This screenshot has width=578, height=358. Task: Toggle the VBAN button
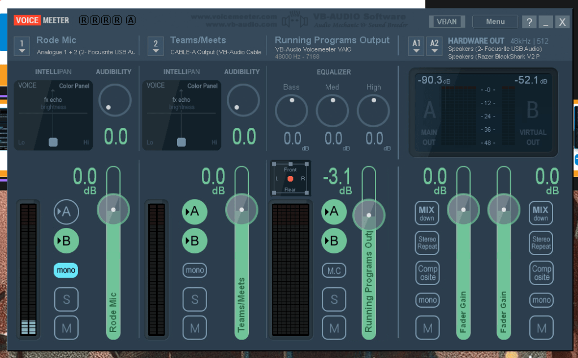[x=447, y=21]
